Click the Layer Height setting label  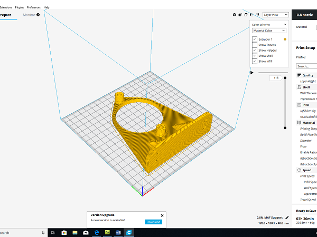pos(307,81)
